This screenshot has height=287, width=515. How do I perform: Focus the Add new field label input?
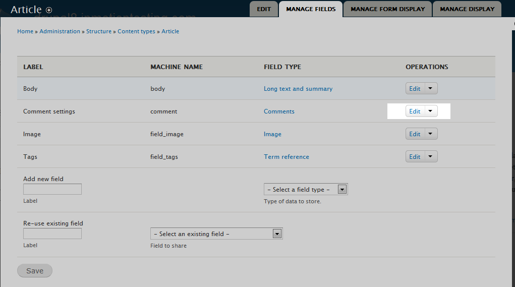coord(52,189)
